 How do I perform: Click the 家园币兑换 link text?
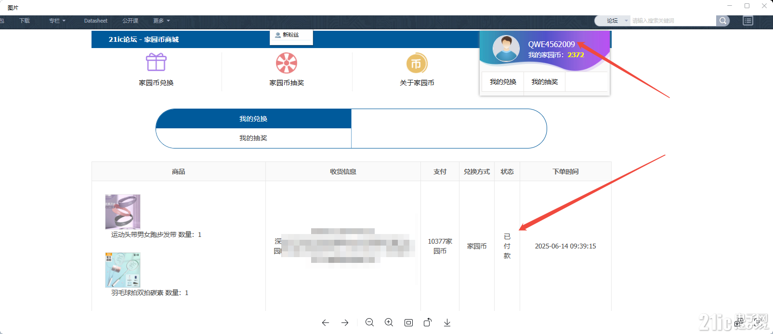point(156,83)
